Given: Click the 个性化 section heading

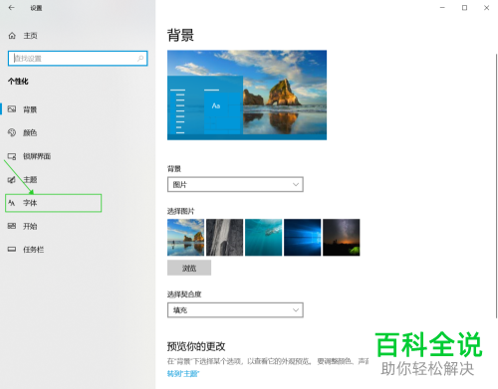Looking at the screenshot, I should click(18, 82).
